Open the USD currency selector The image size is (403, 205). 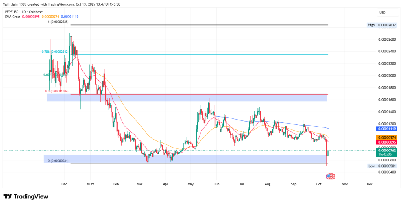tap(382, 13)
